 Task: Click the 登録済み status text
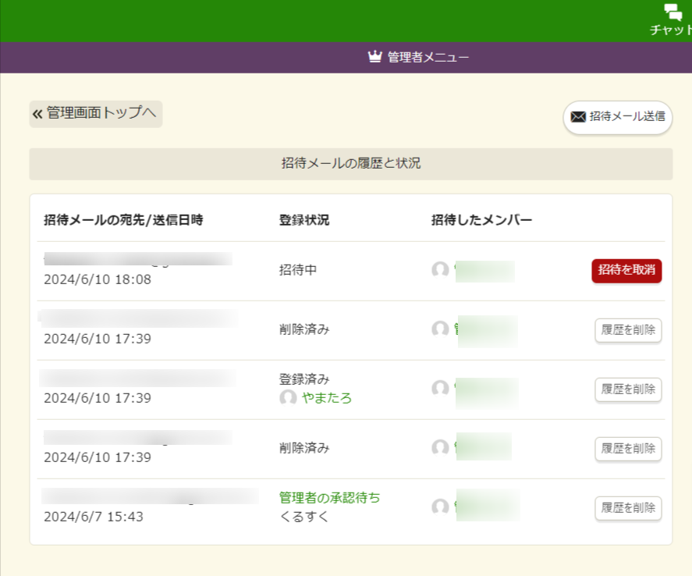tap(304, 379)
